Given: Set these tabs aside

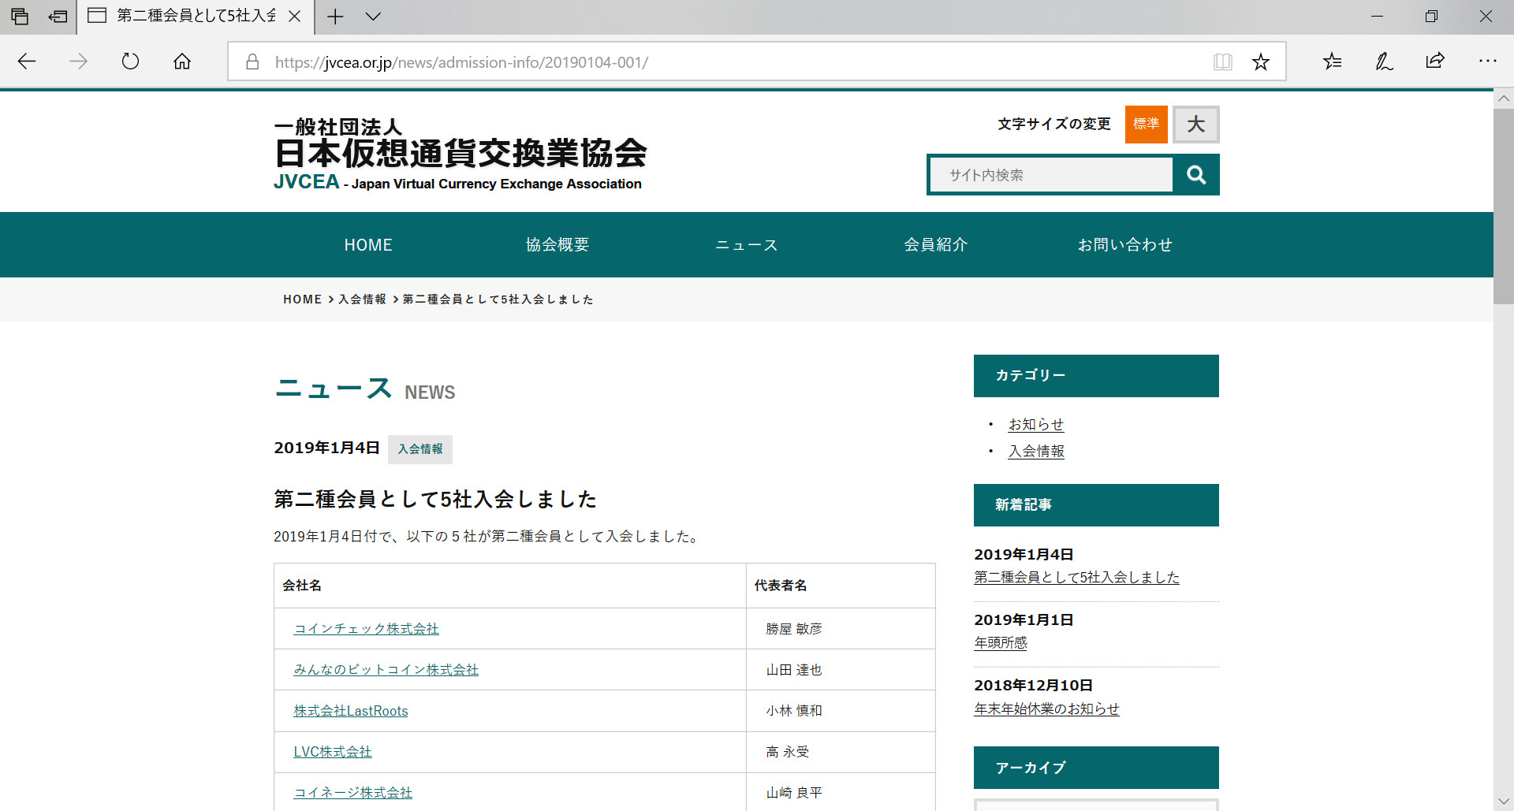Looking at the screenshot, I should (58, 17).
